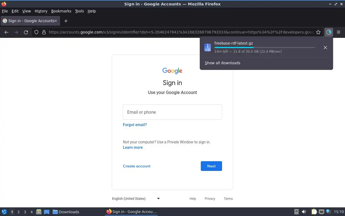The height and width of the screenshot is (216, 345).
Task: Open the Learn more link
Action: tap(133, 147)
